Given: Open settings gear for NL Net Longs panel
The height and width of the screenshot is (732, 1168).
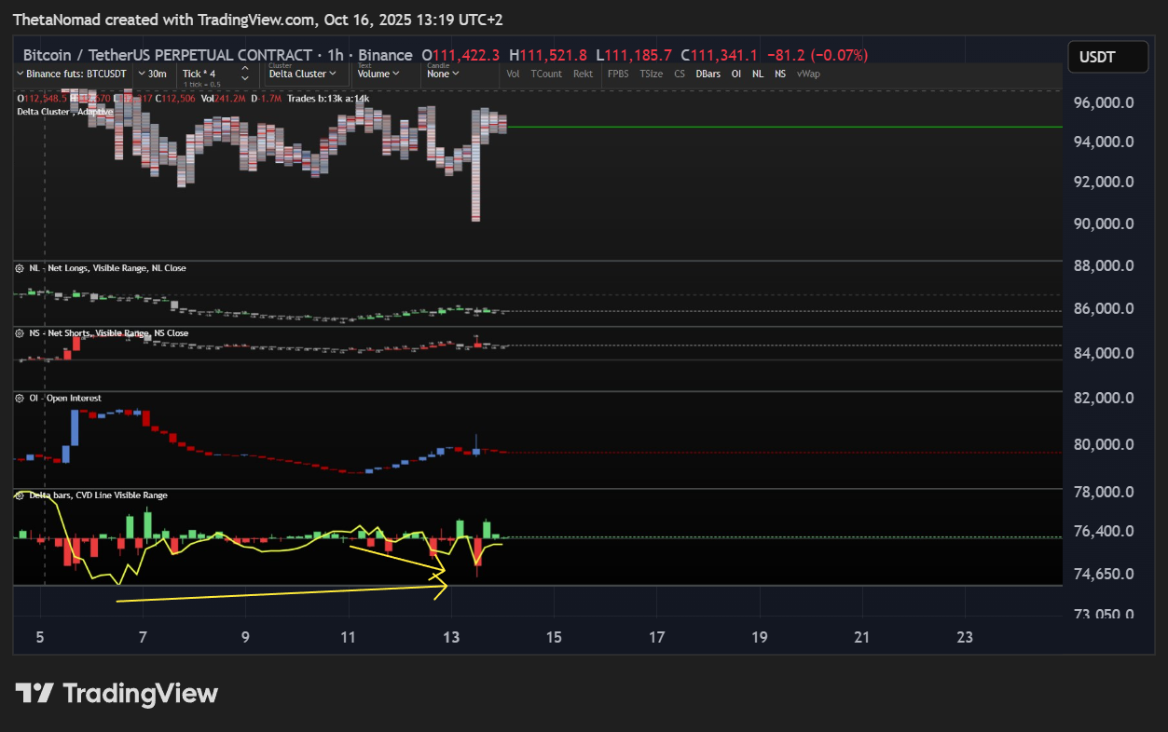Looking at the screenshot, I should click(21, 268).
